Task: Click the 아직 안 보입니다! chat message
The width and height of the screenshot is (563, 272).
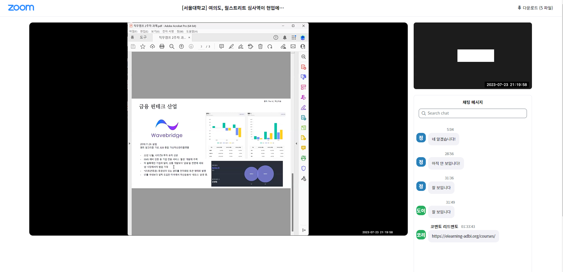Action: [x=446, y=163]
